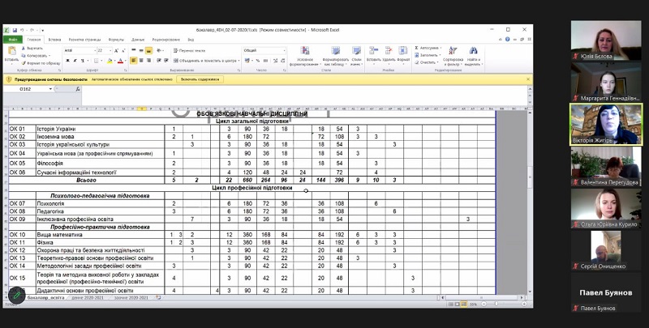Click the Історія України cell
Viewport: 649px width, 328px height.
(x=100, y=129)
